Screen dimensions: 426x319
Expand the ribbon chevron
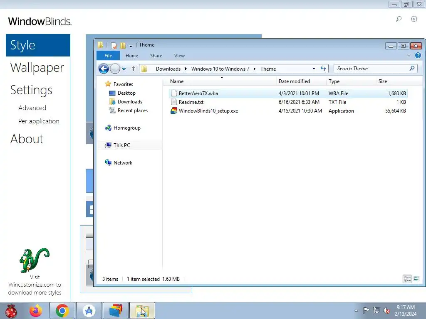tap(409, 55)
